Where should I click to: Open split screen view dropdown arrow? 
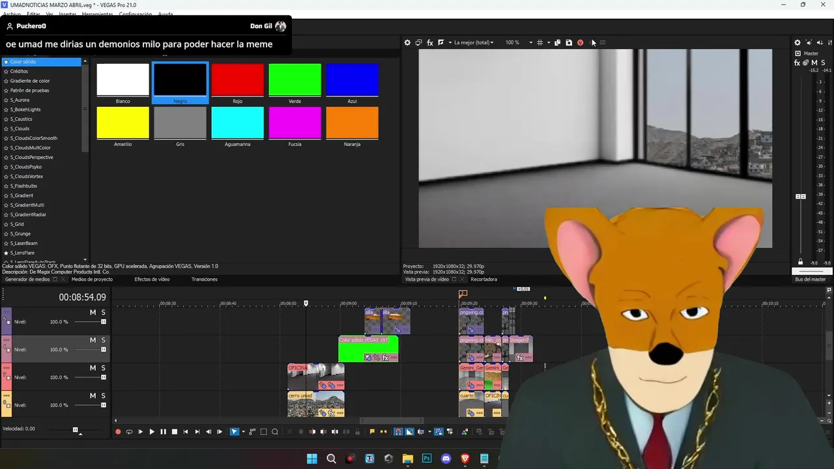450,42
